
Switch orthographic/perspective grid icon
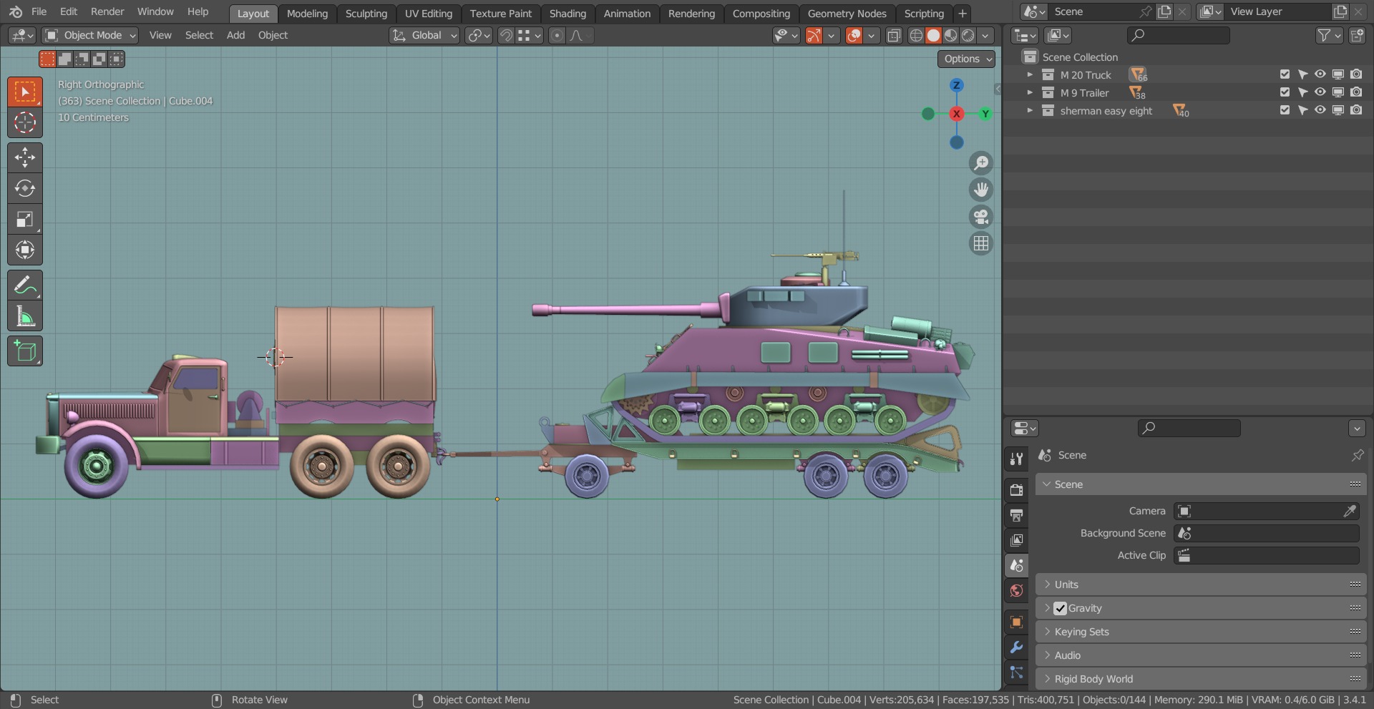tap(981, 244)
